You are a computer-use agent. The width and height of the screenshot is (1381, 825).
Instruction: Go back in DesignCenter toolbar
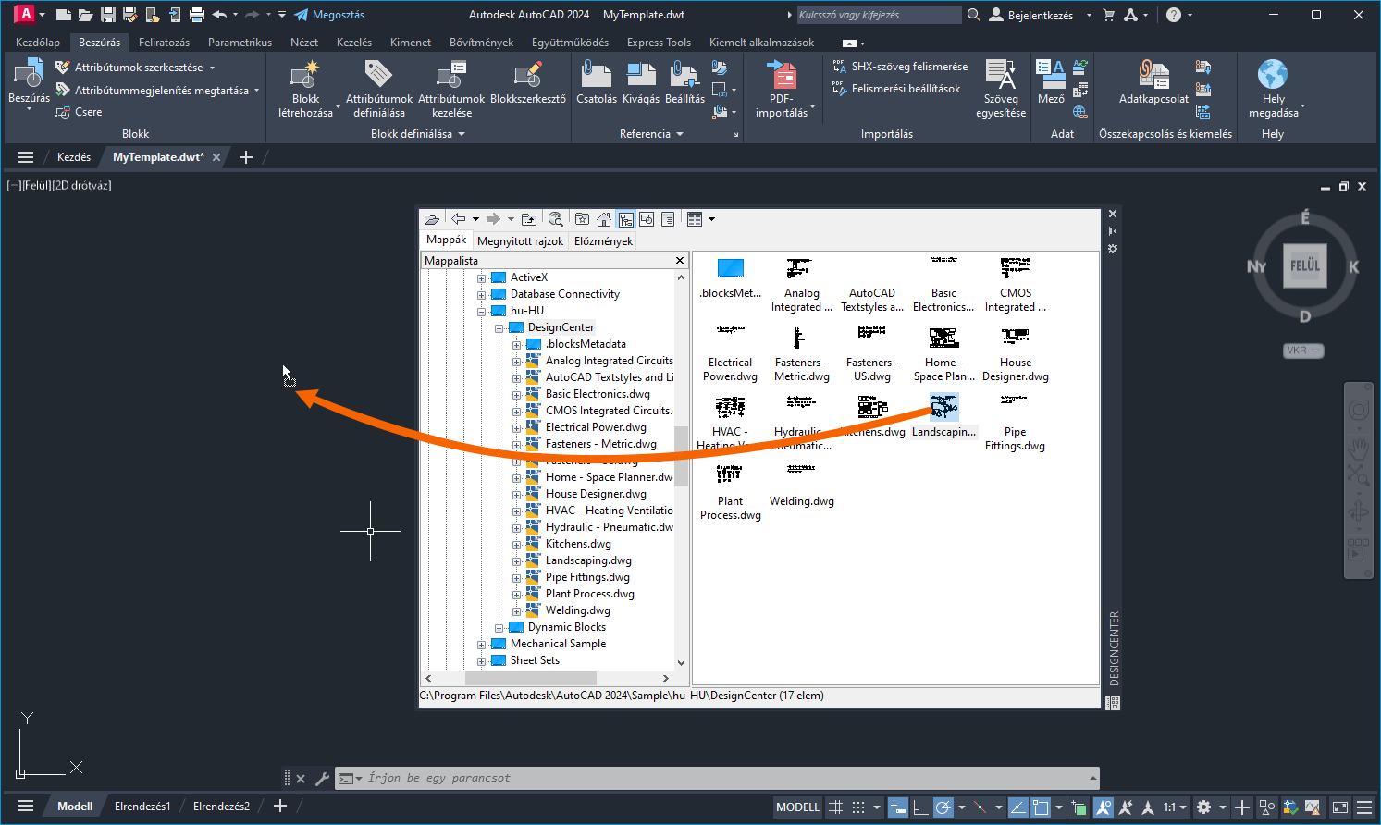click(x=459, y=219)
